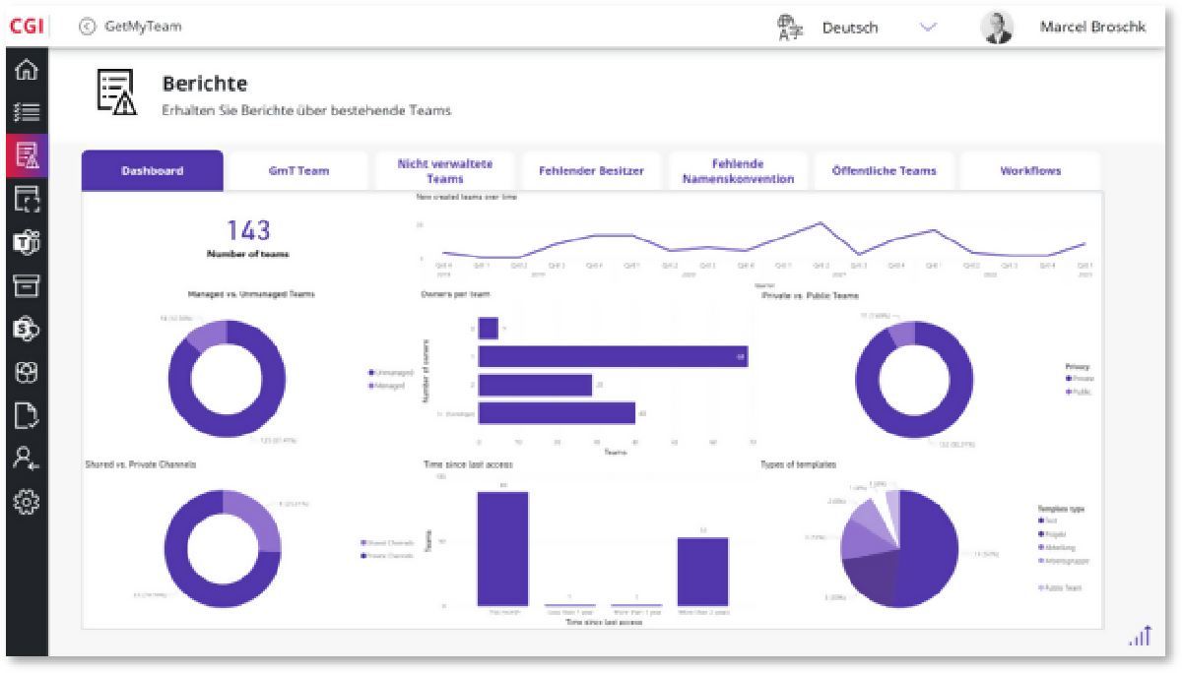Expand the Deutsch language dropdown

tap(927, 28)
